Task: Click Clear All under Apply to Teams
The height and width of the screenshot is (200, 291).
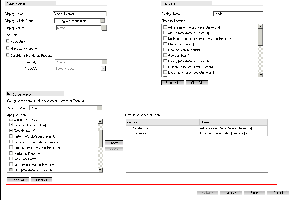Action: click(x=41, y=180)
